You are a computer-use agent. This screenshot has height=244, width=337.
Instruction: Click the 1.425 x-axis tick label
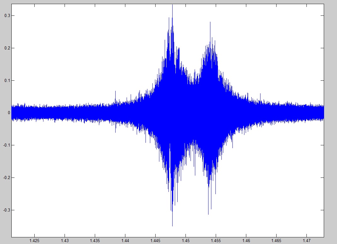(x=34, y=241)
